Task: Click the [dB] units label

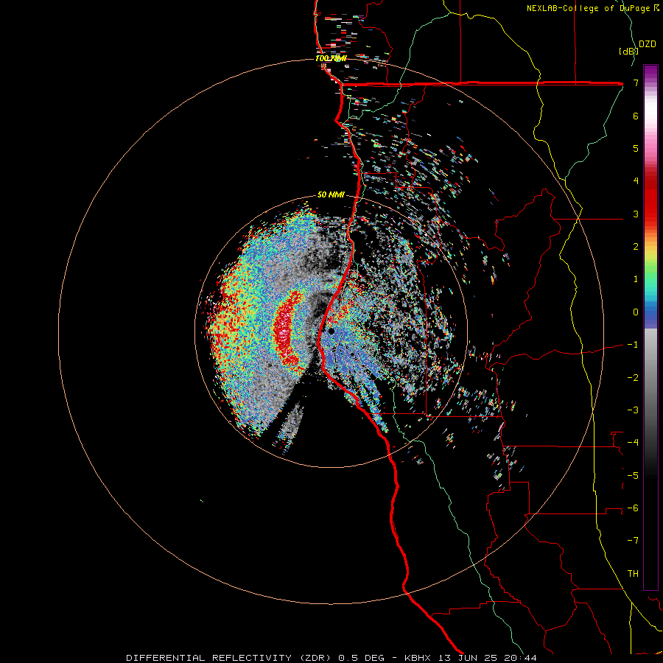Action: pos(628,51)
